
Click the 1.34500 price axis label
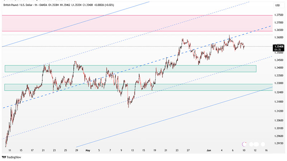(x=279, y=60)
